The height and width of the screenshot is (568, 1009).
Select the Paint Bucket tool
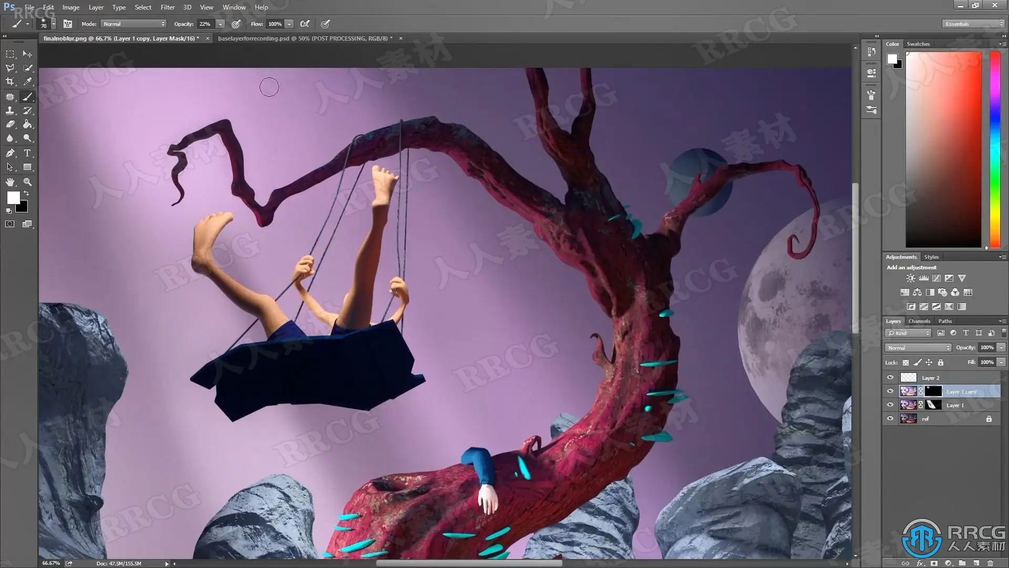(x=27, y=124)
